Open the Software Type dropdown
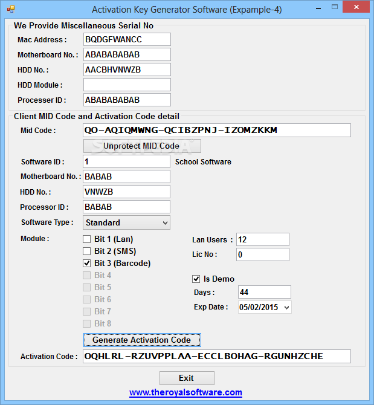This screenshot has width=374, height=405. [x=126, y=222]
